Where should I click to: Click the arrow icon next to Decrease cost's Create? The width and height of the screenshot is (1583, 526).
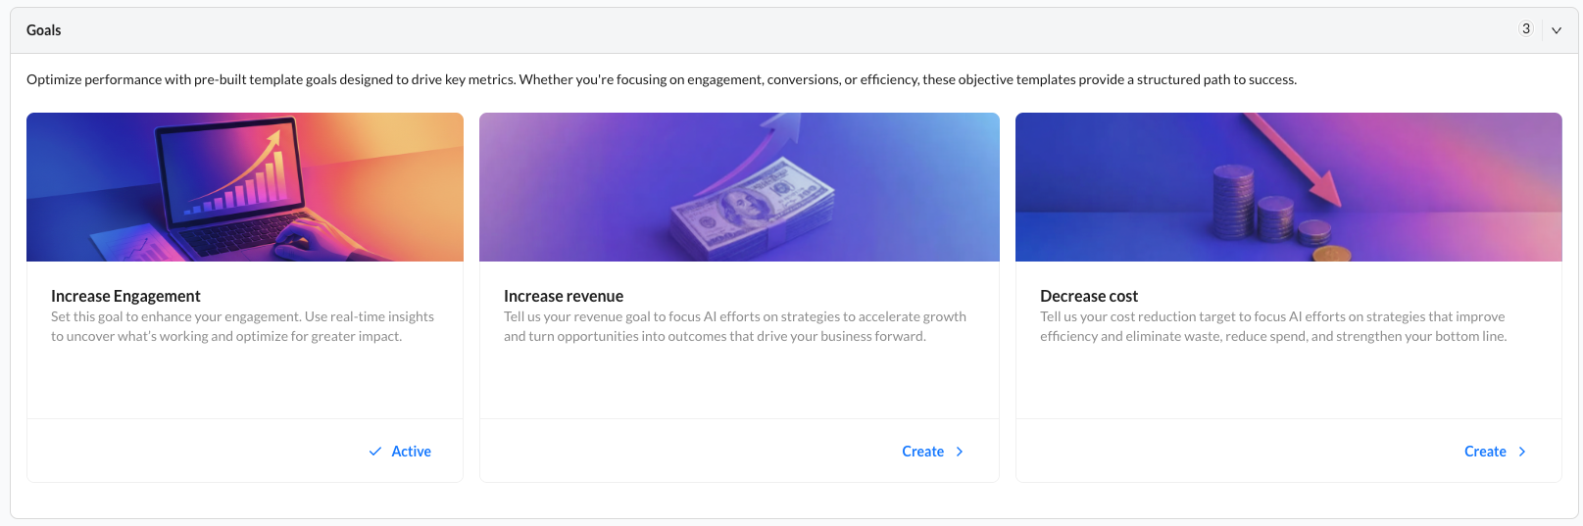click(x=1522, y=452)
